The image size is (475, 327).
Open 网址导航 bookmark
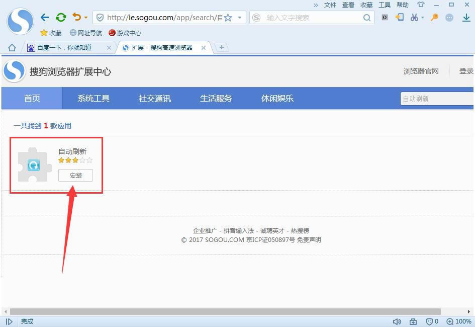pos(86,33)
